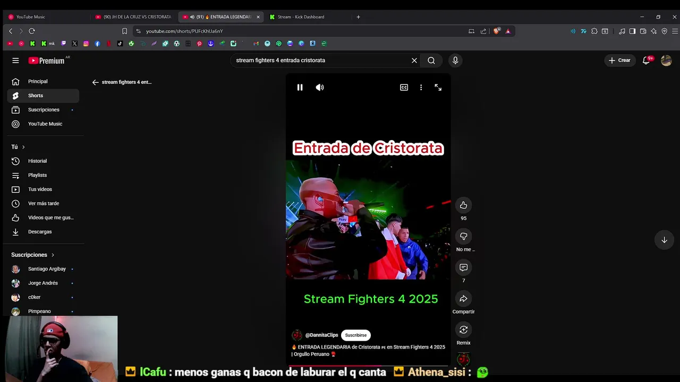Open c0ker subscription channel
The image size is (680, 382).
pos(43,298)
